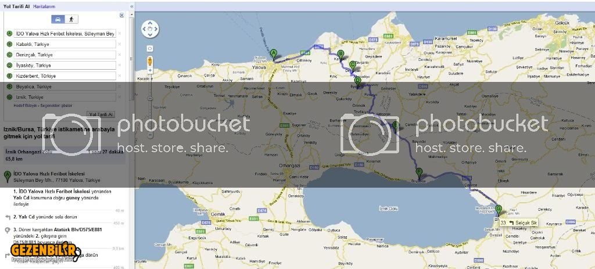
Task: Switch to walking directions mode
Action: (71, 19)
